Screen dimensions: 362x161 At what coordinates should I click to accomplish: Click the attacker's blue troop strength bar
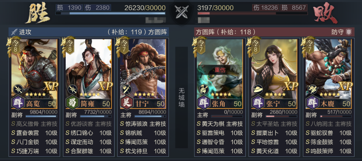110,13
